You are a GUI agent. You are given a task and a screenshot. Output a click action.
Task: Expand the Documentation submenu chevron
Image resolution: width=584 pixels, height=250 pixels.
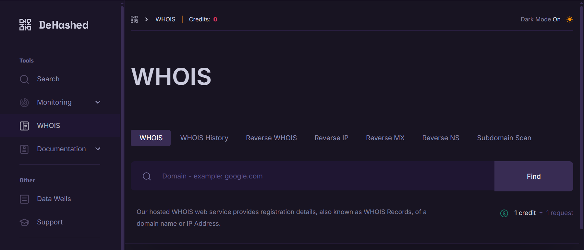98,149
